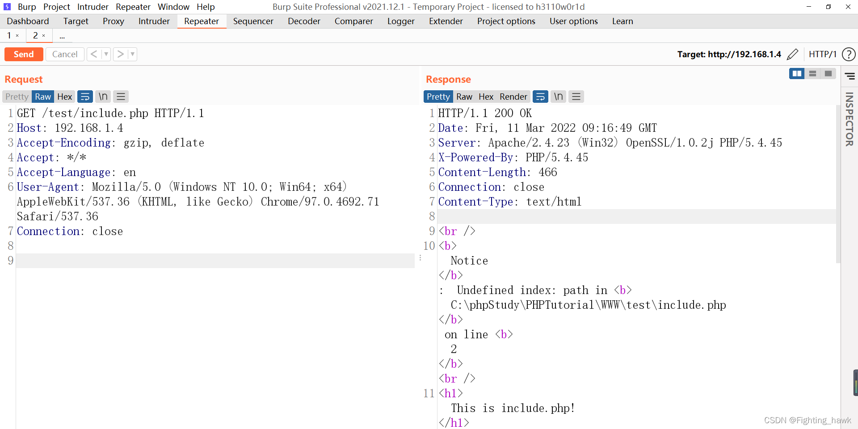Open the Learn tab
The height and width of the screenshot is (429, 858).
[622, 21]
